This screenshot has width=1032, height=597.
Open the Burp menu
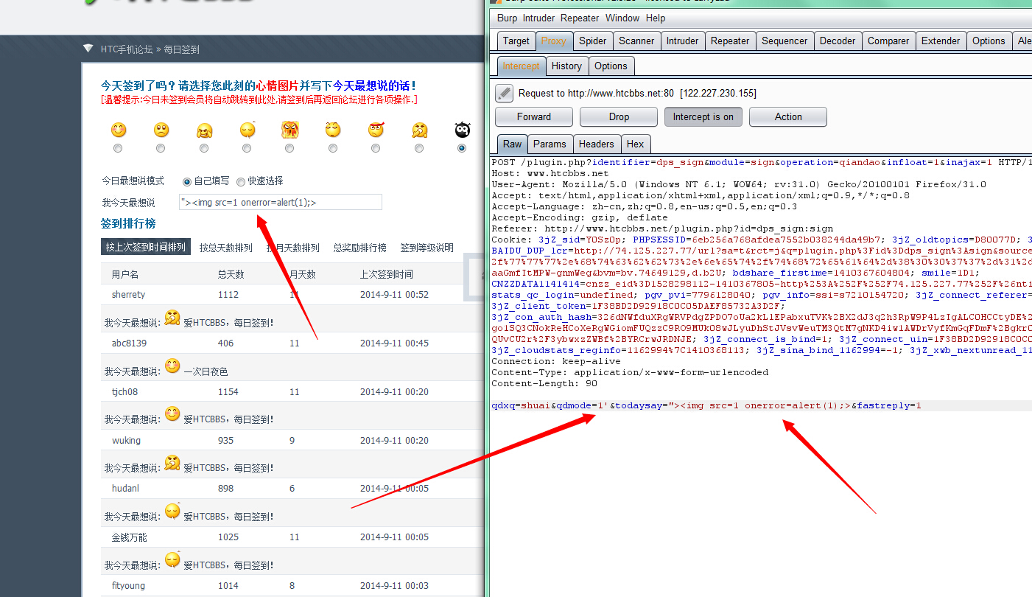click(x=508, y=18)
